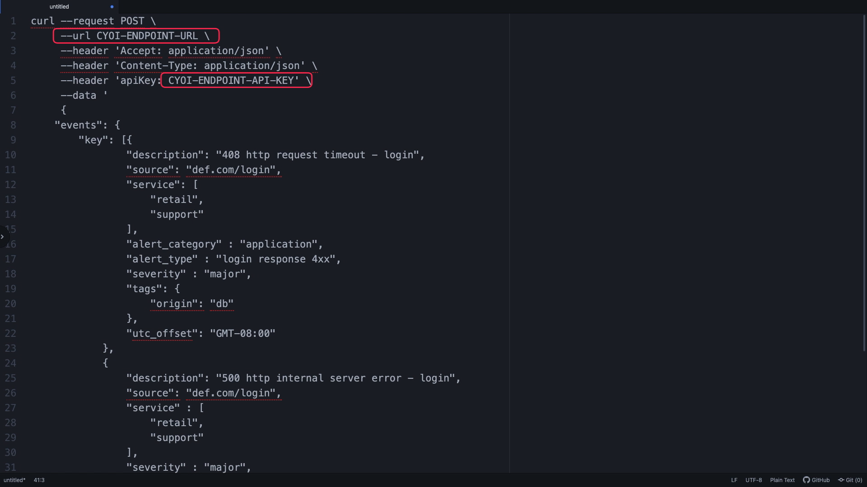Select the untitled tab
The height and width of the screenshot is (487, 867).
pyautogui.click(x=59, y=7)
